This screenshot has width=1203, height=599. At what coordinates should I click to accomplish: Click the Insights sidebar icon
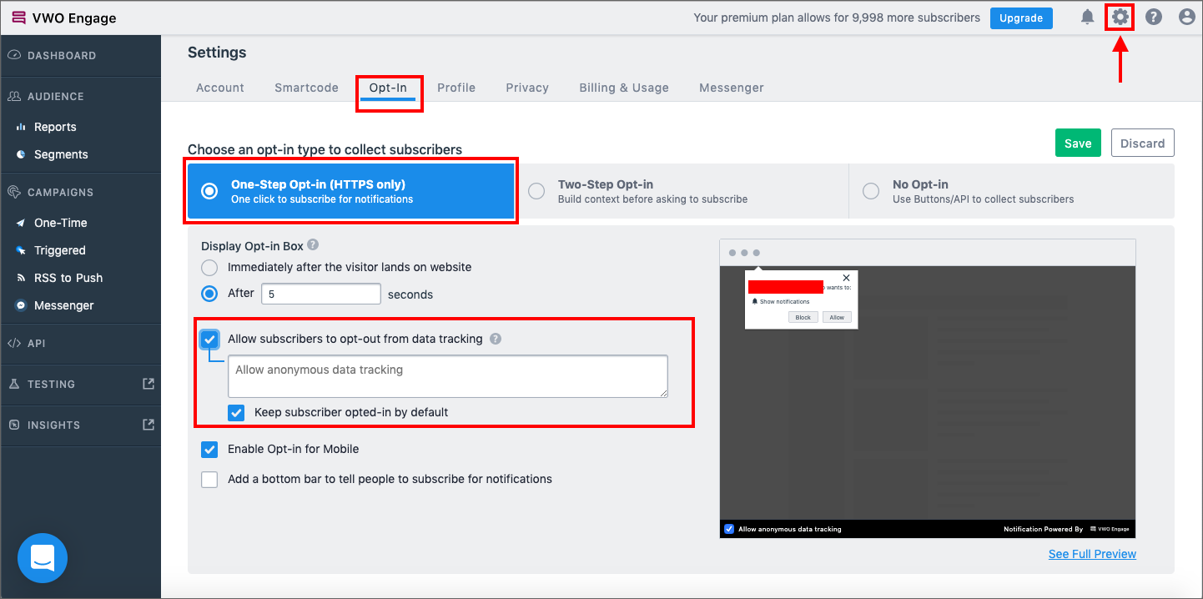pyautogui.click(x=14, y=425)
